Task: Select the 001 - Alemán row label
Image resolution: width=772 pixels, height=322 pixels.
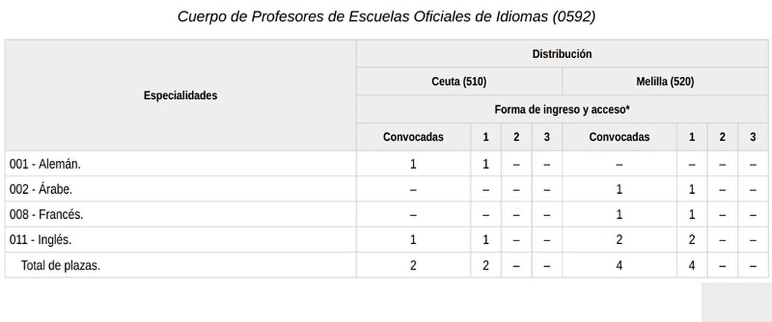Action: click(x=45, y=164)
